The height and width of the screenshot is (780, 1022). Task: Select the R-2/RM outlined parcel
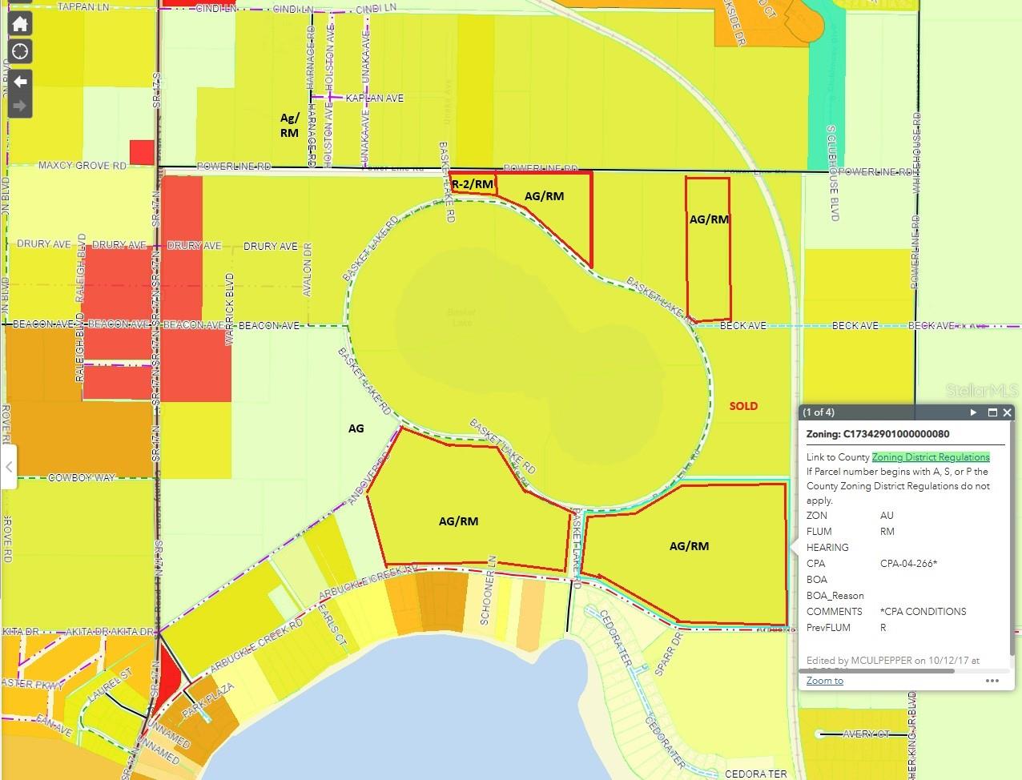pos(473,184)
